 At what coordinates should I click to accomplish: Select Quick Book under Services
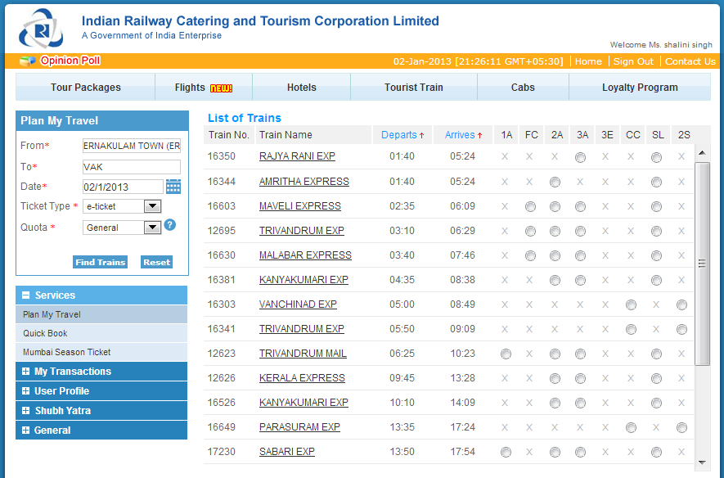pos(101,333)
